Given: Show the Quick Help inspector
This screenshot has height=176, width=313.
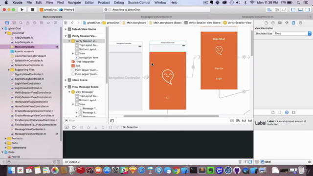Looking at the screenshot, I should (273, 23).
